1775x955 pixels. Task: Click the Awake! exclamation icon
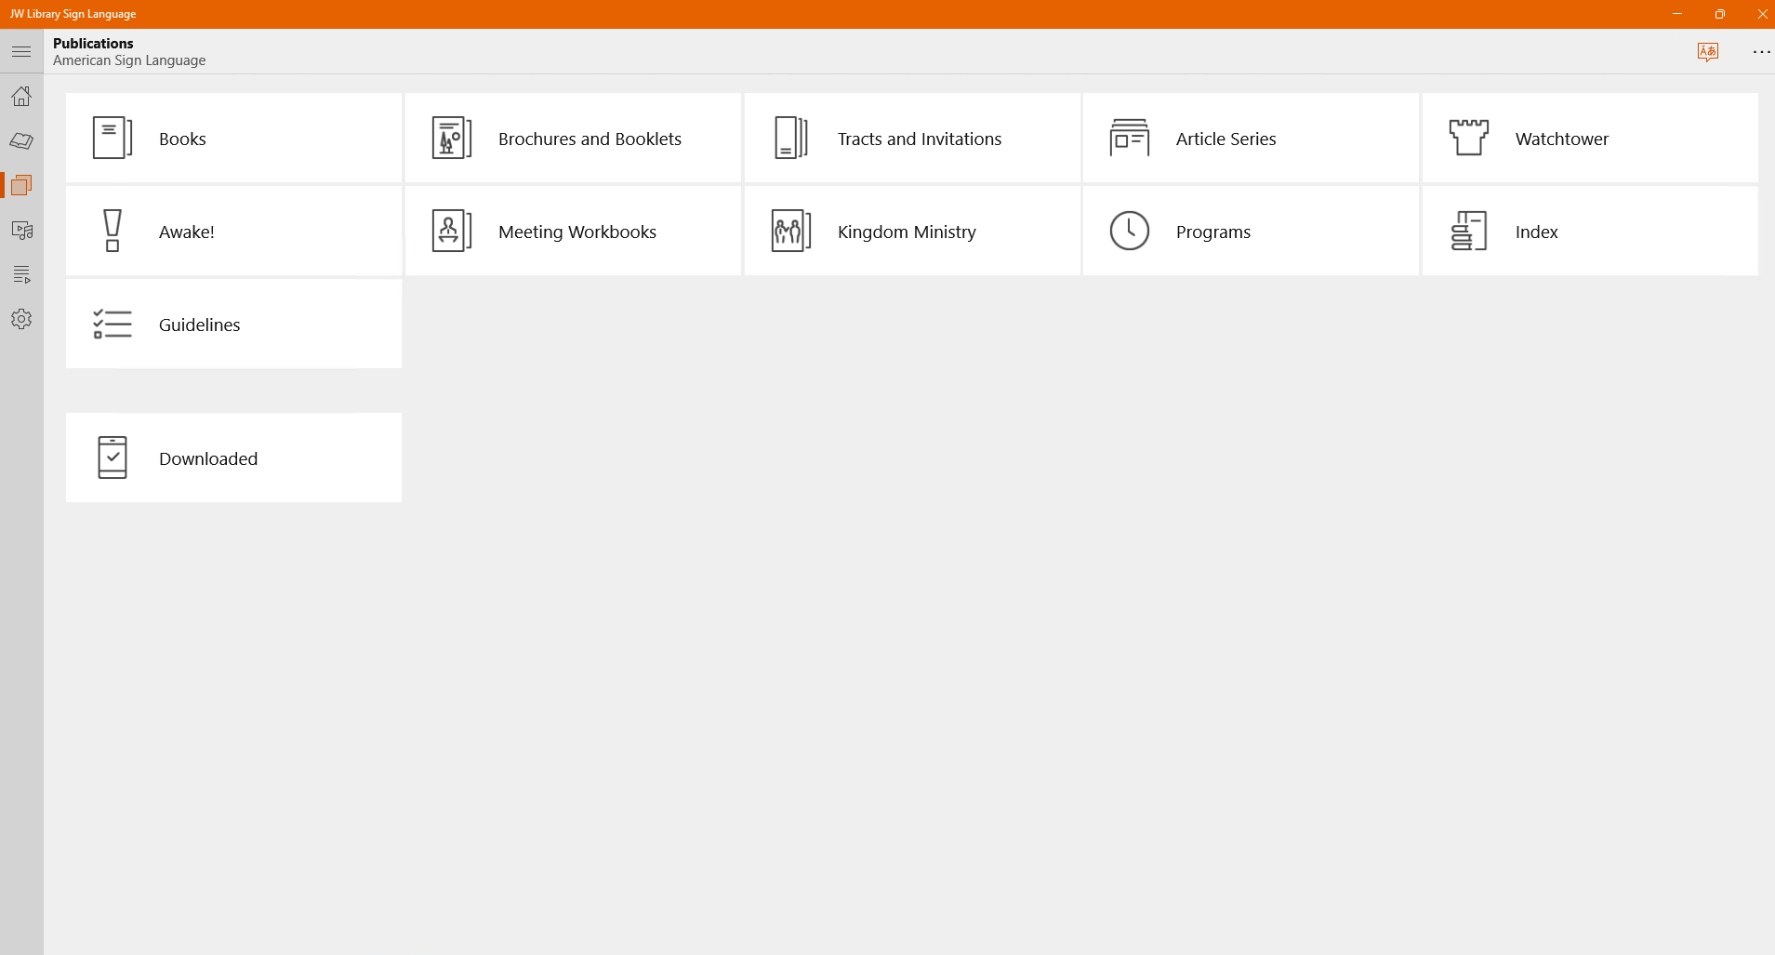[113, 231]
